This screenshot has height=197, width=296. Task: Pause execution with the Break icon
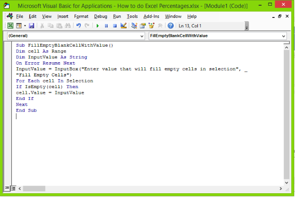click(x=106, y=26)
